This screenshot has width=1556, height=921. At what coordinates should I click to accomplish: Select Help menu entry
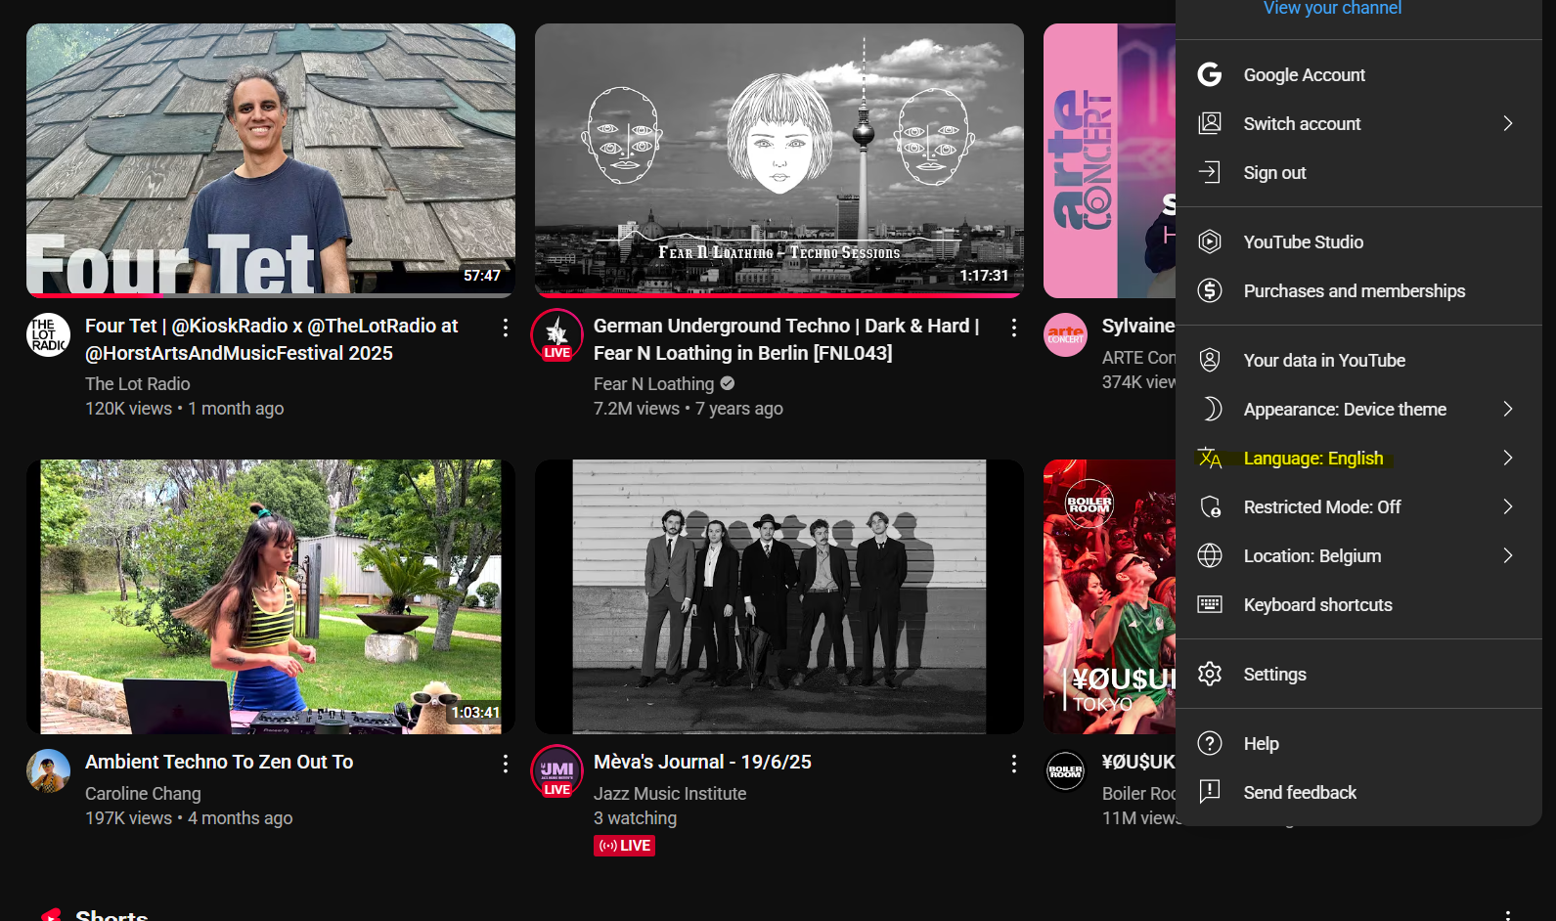click(1358, 743)
